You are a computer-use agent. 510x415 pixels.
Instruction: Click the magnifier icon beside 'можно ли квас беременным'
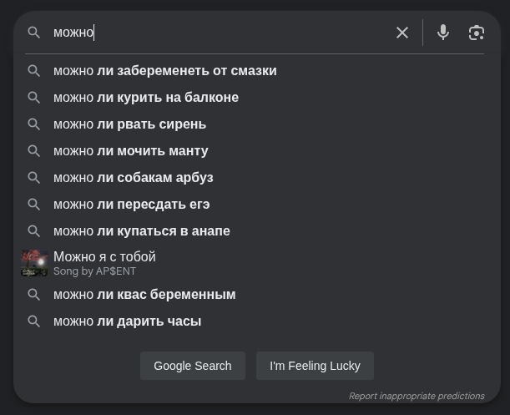click(x=34, y=295)
